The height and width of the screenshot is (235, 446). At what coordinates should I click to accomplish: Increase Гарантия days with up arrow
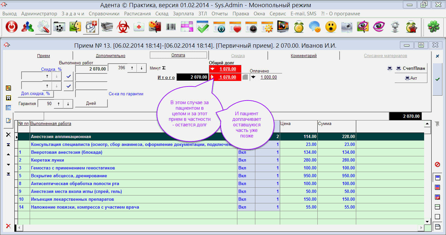coord(58,103)
